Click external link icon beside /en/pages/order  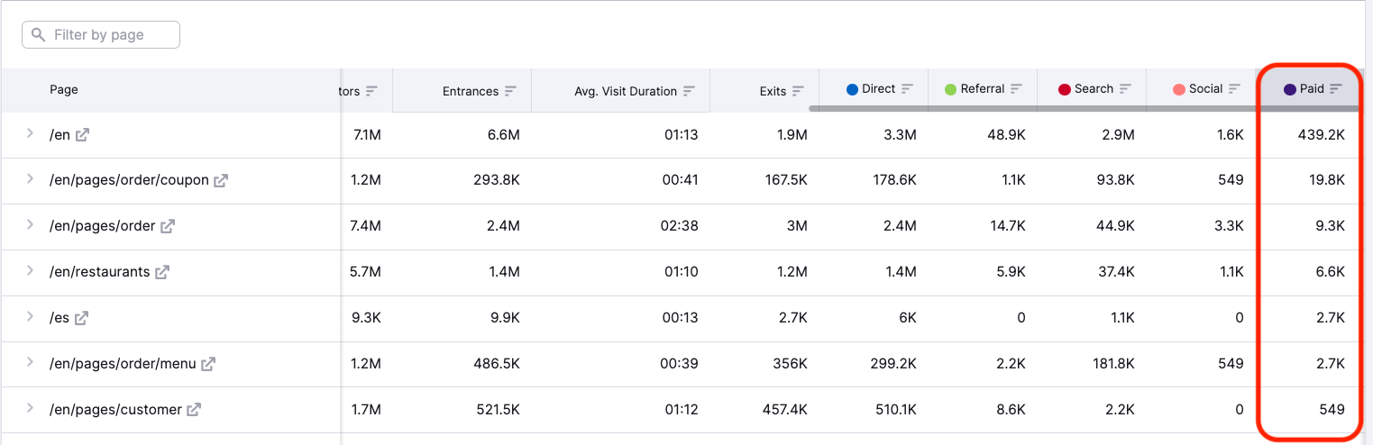[167, 226]
